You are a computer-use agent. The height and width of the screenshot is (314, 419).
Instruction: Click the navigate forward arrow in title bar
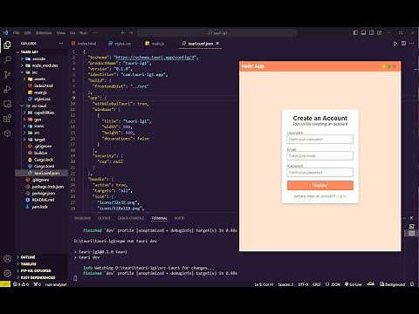131,33
